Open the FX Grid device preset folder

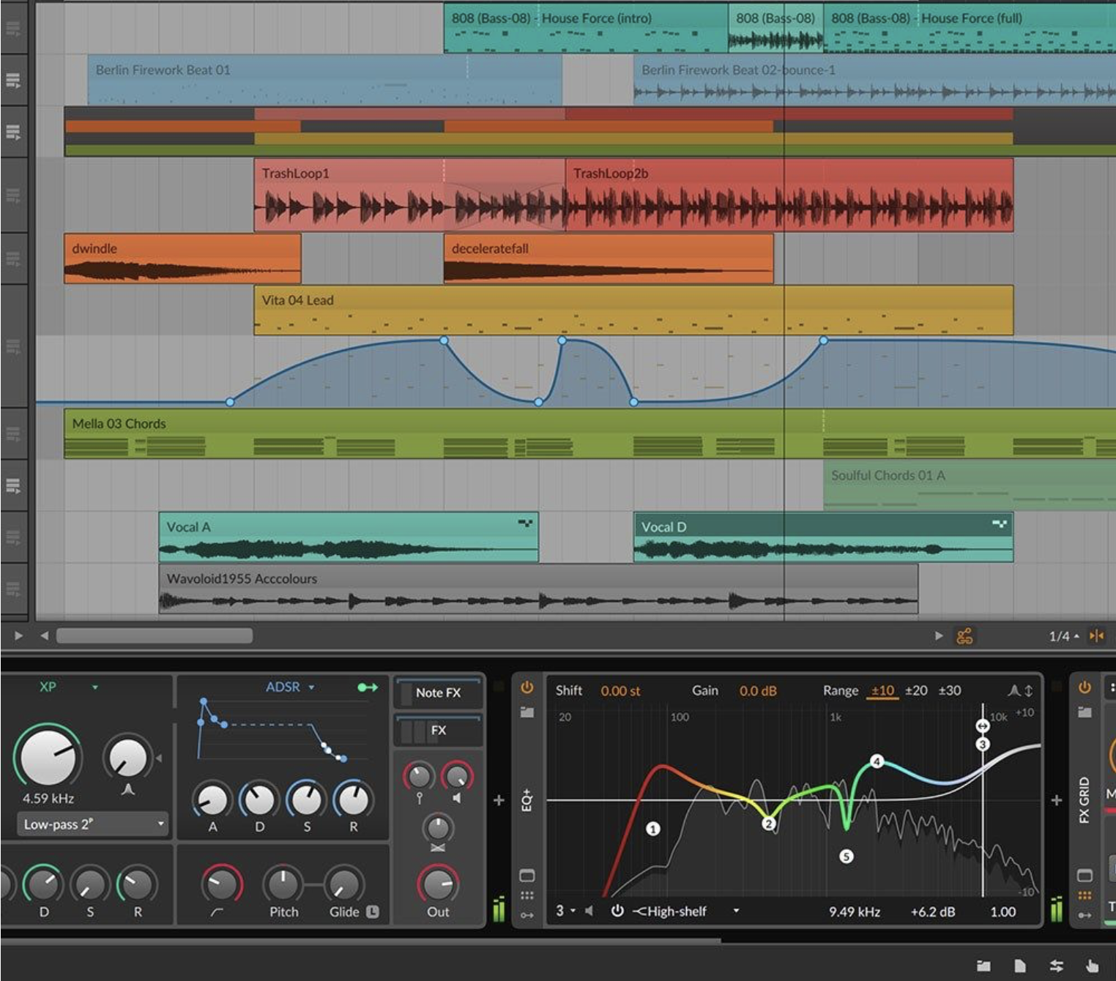[1085, 712]
